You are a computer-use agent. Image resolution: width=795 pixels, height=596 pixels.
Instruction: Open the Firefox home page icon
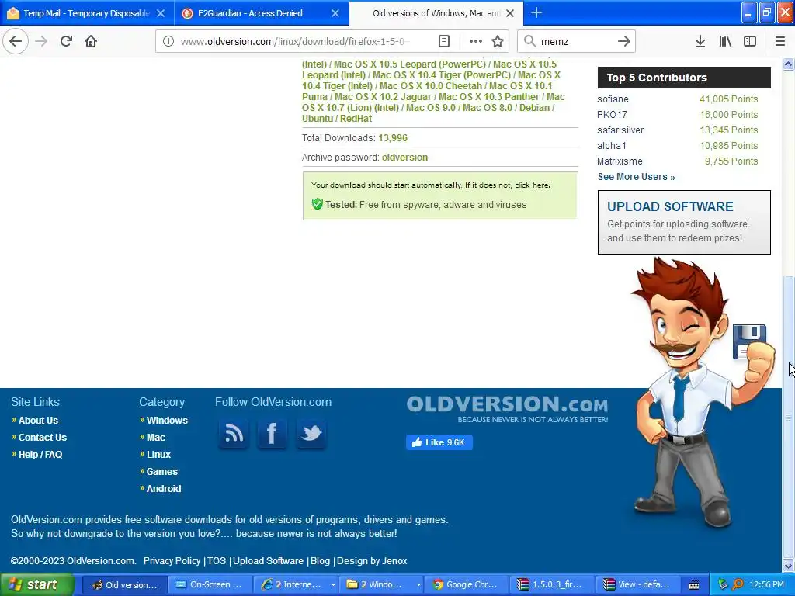point(91,42)
